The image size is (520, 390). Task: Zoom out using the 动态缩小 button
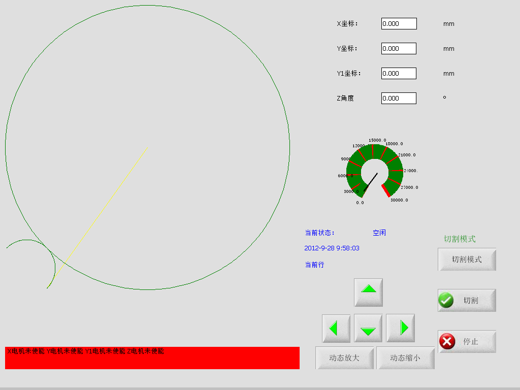(405, 357)
